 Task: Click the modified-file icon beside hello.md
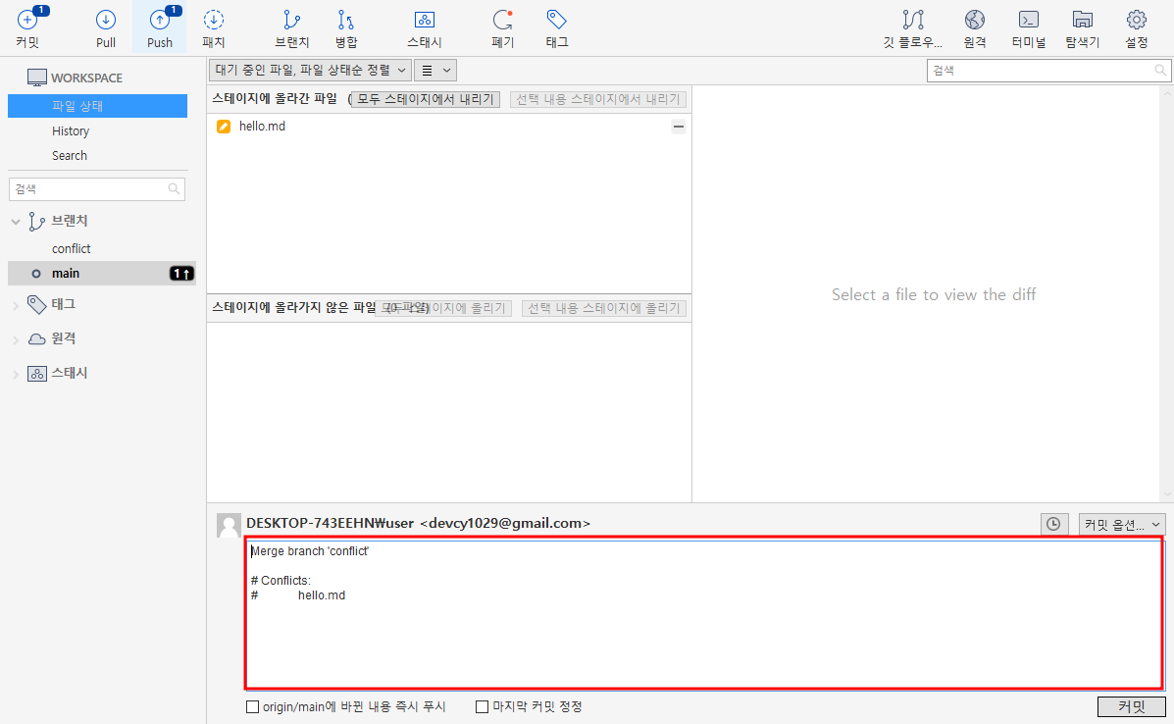pos(223,127)
